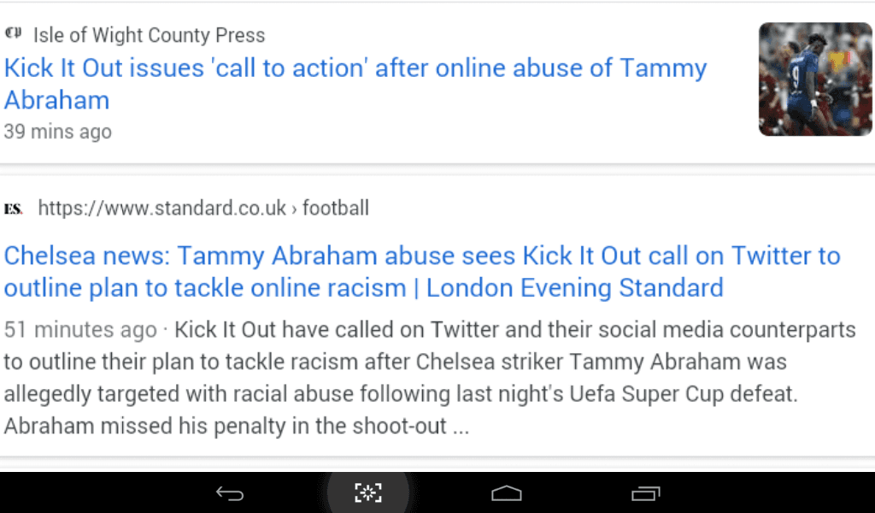Open the 'Chelsea news: Tammy Abraham abuse' headline
Screen dimensions: 875x513
click(422, 272)
